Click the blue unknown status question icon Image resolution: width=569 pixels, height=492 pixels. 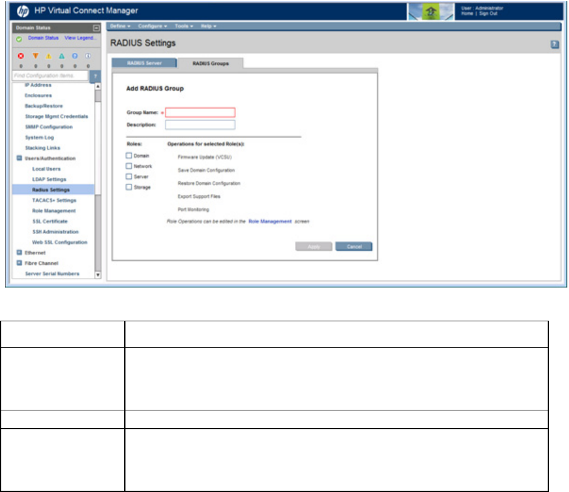pyautogui.click(x=75, y=55)
